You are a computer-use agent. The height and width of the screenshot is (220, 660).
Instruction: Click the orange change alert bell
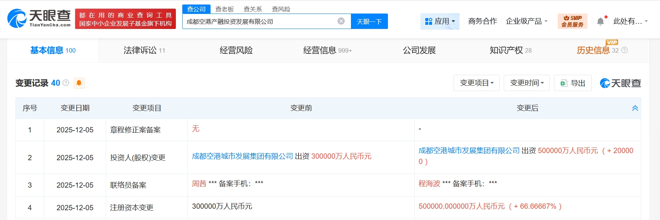(x=79, y=83)
